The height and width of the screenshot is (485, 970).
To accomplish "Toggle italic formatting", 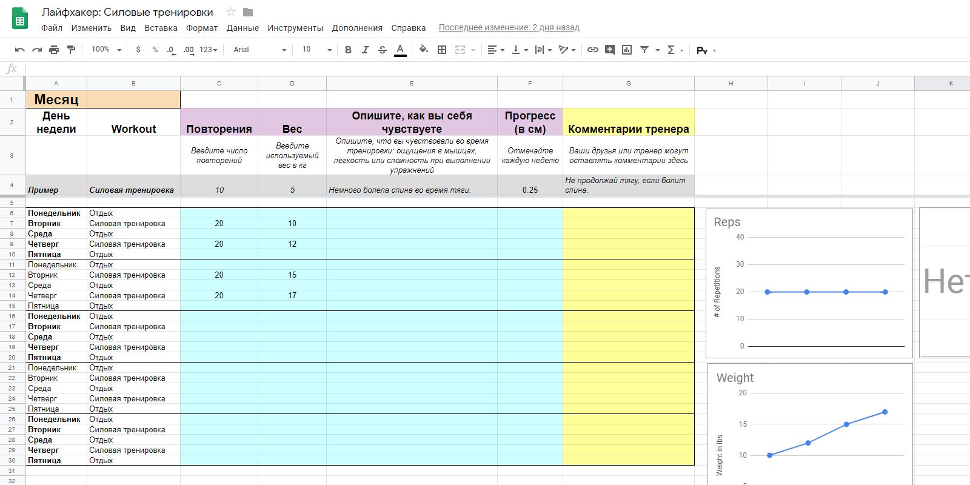I will coord(365,50).
